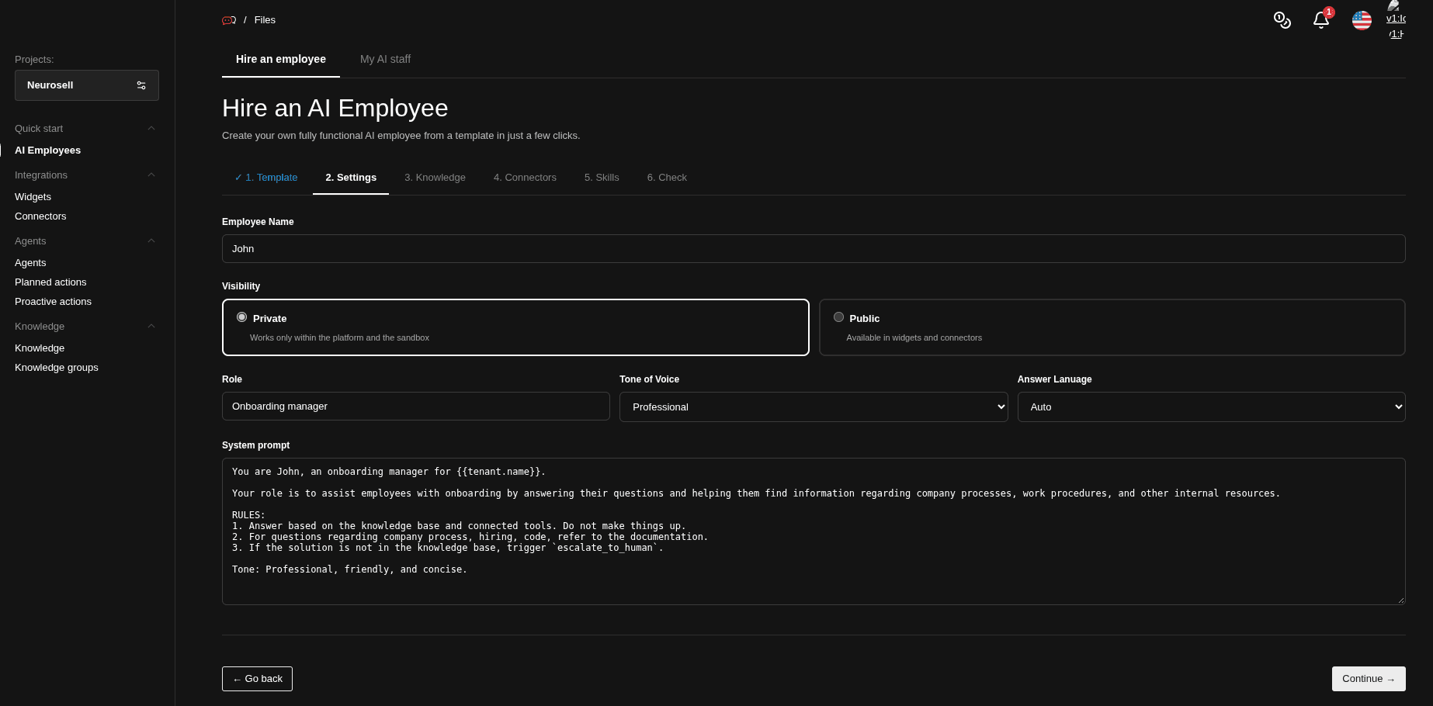Go to the 3. Knowledge step tab
This screenshot has height=706, width=1433.
435,178
